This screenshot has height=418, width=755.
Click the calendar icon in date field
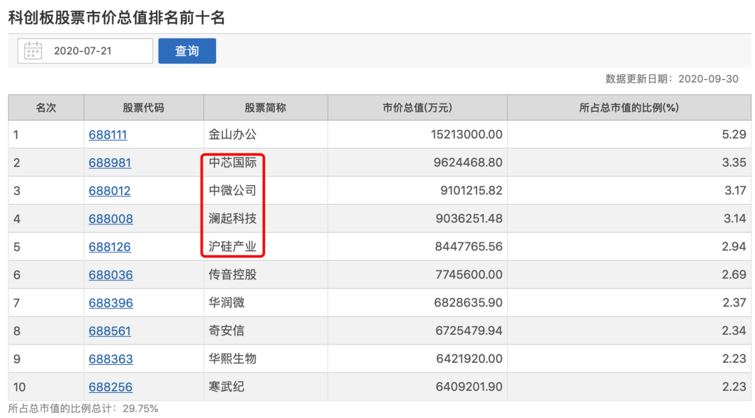click(x=33, y=51)
